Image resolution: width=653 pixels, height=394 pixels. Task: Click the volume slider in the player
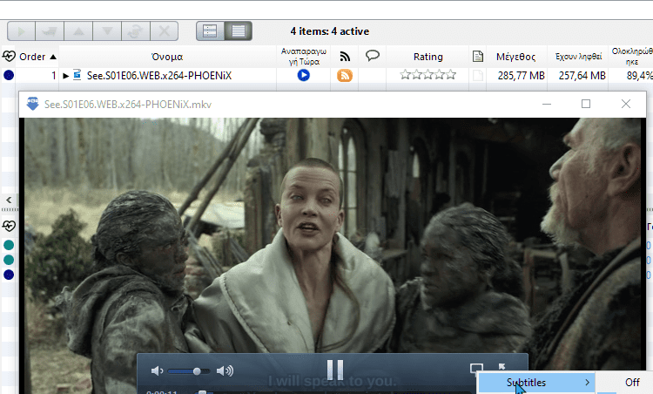[189, 371]
